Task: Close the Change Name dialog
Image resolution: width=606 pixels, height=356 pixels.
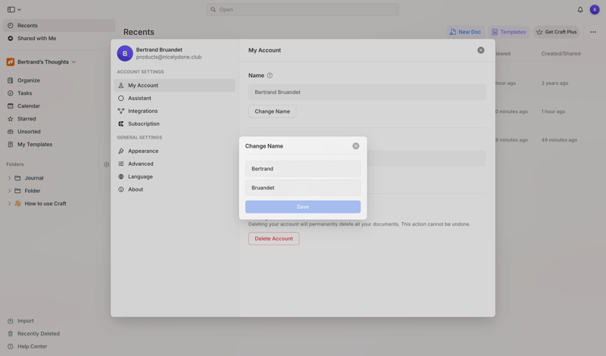Action: pos(355,146)
